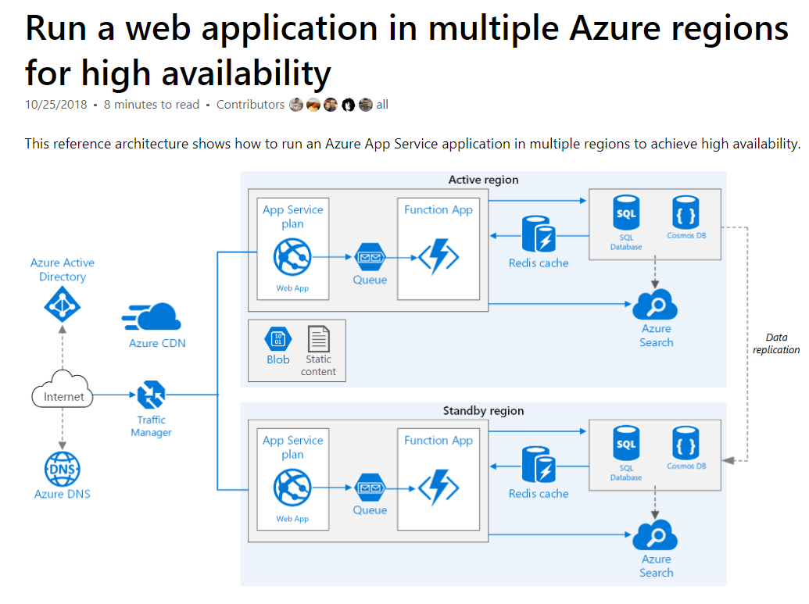Select Cosmos DB icon in Active region
The height and width of the screenshot is (604, 809).
pyautogui.click(x=686, y=213)
